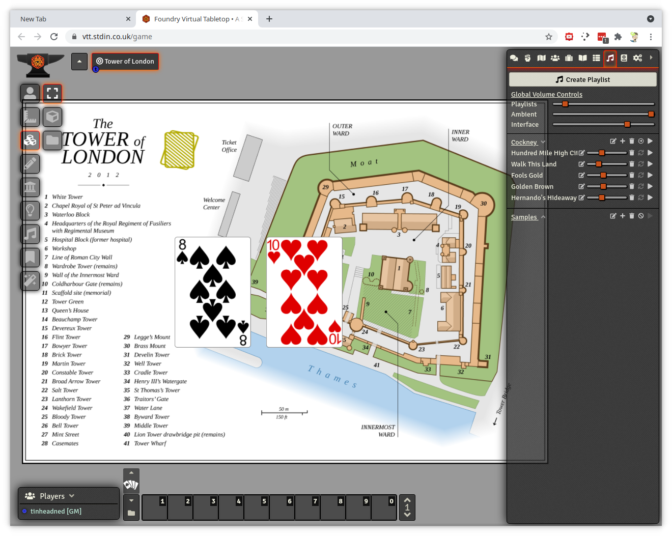This screenshot has width=672, height=536.
Task: Open the Tower of London scene tab
Action: click(125, 61)
